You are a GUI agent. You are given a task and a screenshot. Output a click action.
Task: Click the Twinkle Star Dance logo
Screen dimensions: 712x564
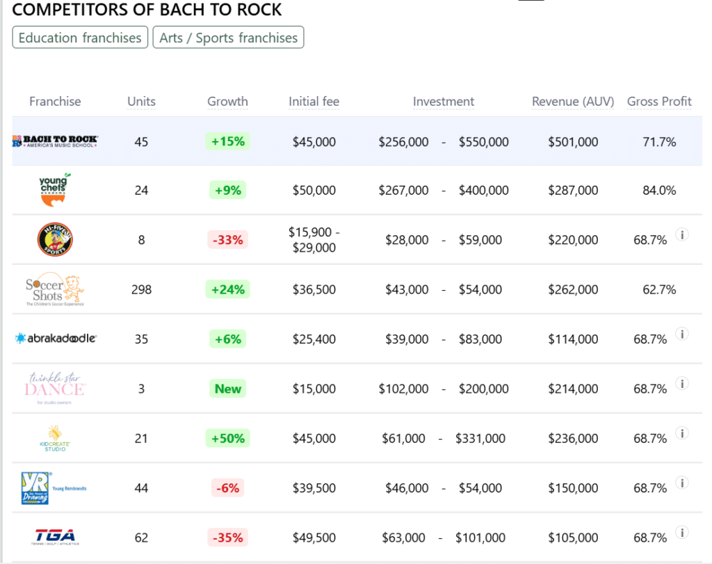click(55, 388)
